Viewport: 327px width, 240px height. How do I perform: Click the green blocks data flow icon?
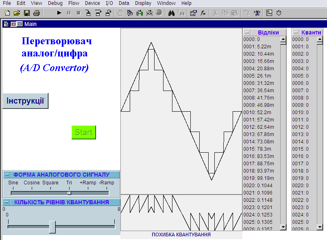140,13
